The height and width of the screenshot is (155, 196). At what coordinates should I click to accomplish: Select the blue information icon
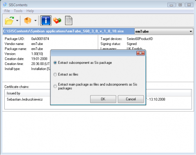pyautogui.click(x=46, y=20)
